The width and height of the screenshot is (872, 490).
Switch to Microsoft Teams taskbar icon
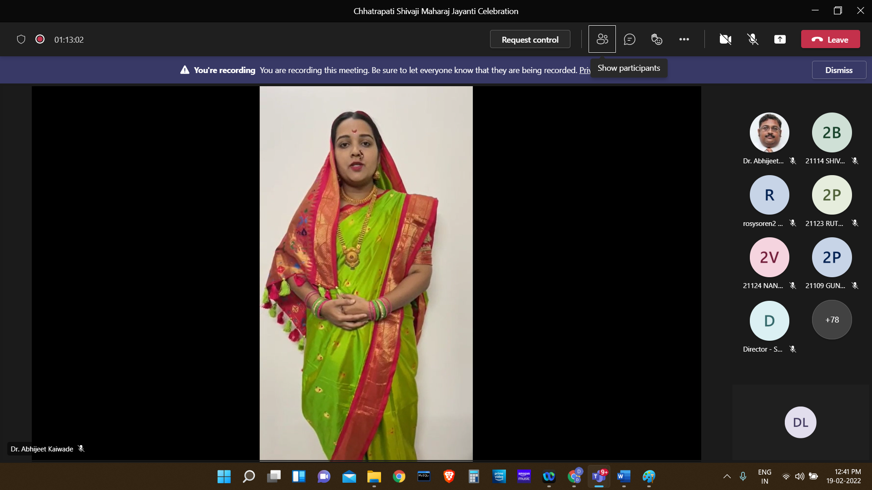pos(599,476)
